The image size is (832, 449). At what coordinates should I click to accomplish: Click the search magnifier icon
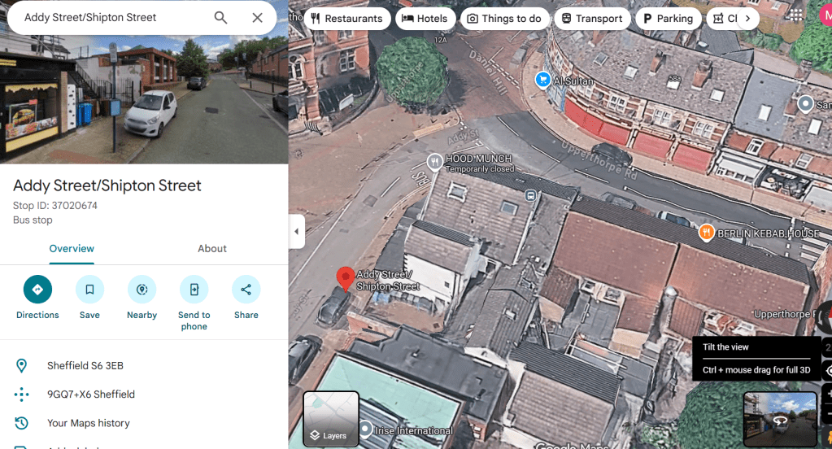(x=220, y=18)
